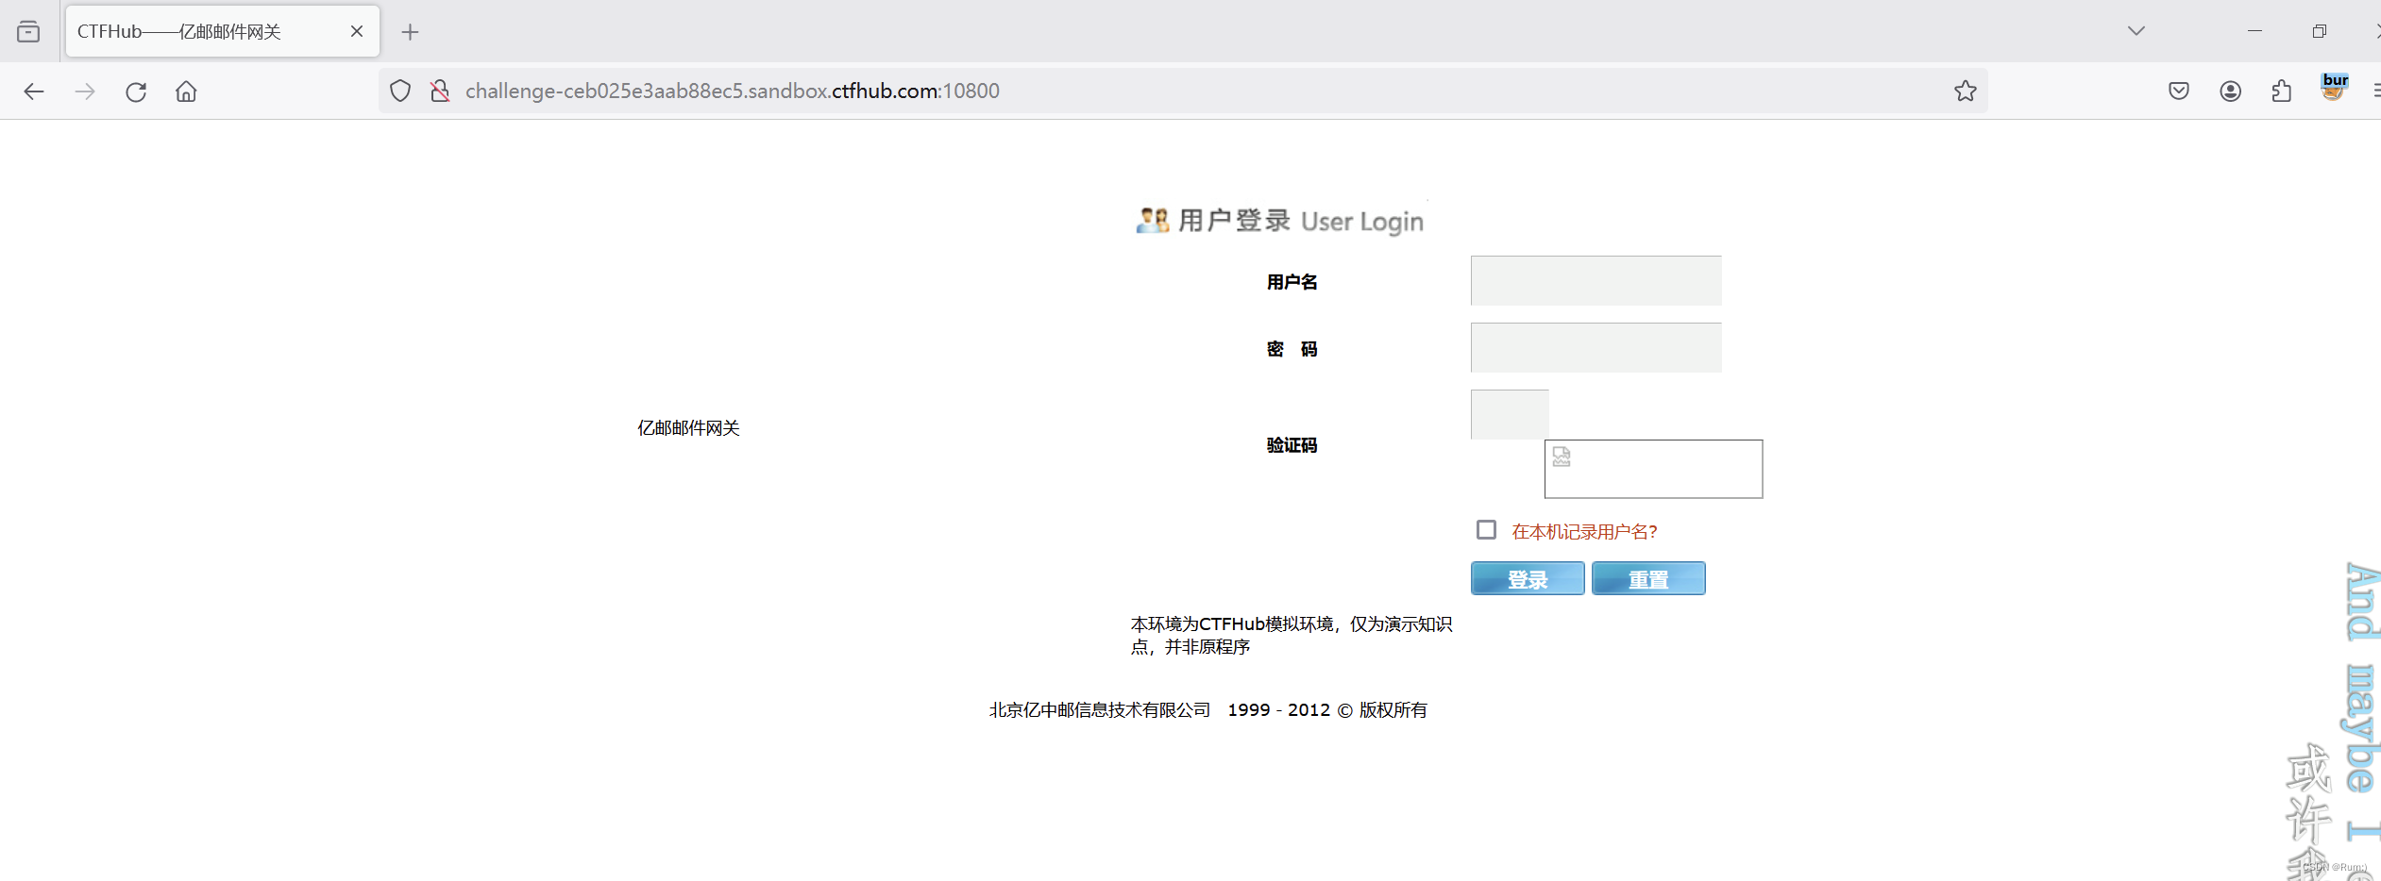The width and height of the screenshot is (2381, 881).
Task: Open a new browser tab
Action: point(410,31)
